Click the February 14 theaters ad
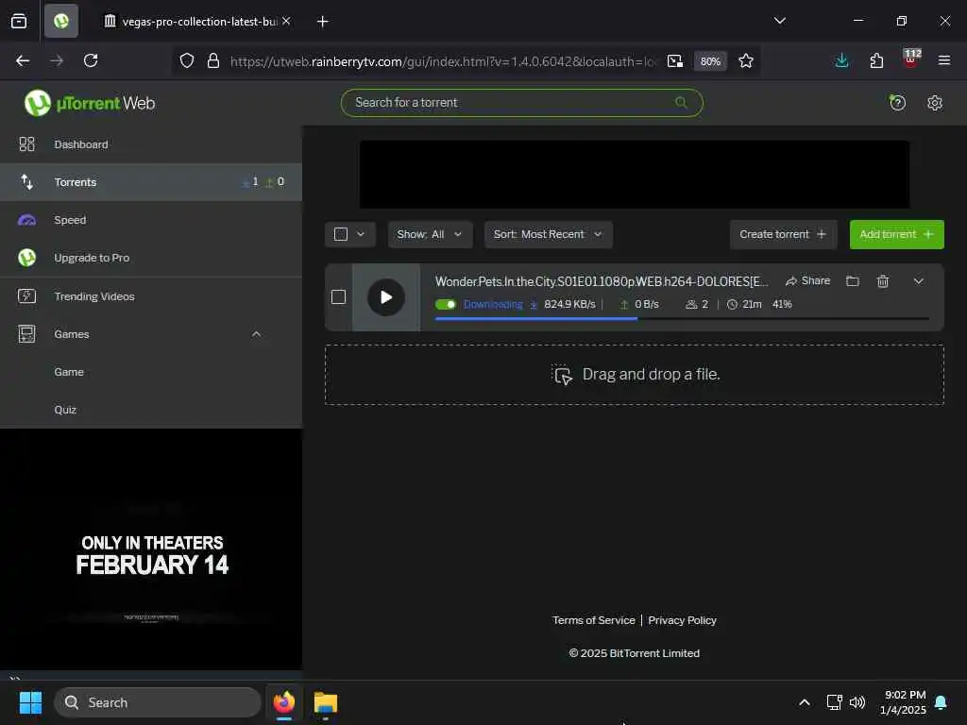The width and height of the screenshot is (967, 725). [151, 550]
